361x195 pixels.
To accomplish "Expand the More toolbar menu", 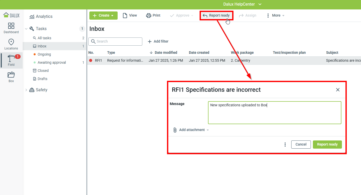I will click(x=275, y=16).
